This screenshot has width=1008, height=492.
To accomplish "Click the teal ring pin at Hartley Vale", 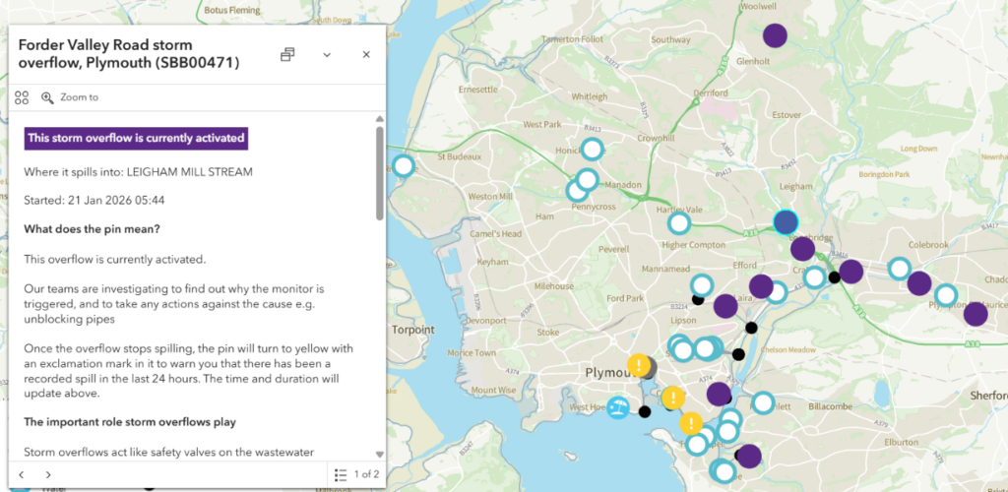I will [x=678, y=223].
